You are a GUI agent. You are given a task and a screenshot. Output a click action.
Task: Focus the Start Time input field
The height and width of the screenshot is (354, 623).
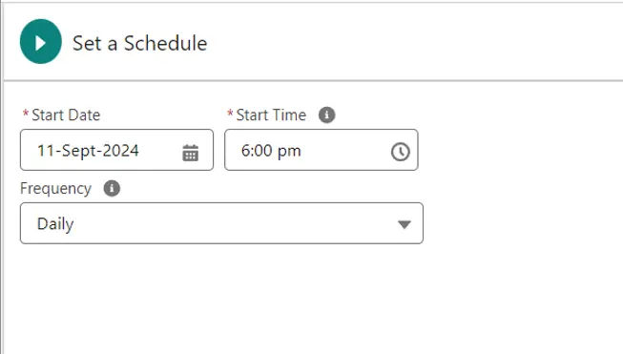(321, 150)
